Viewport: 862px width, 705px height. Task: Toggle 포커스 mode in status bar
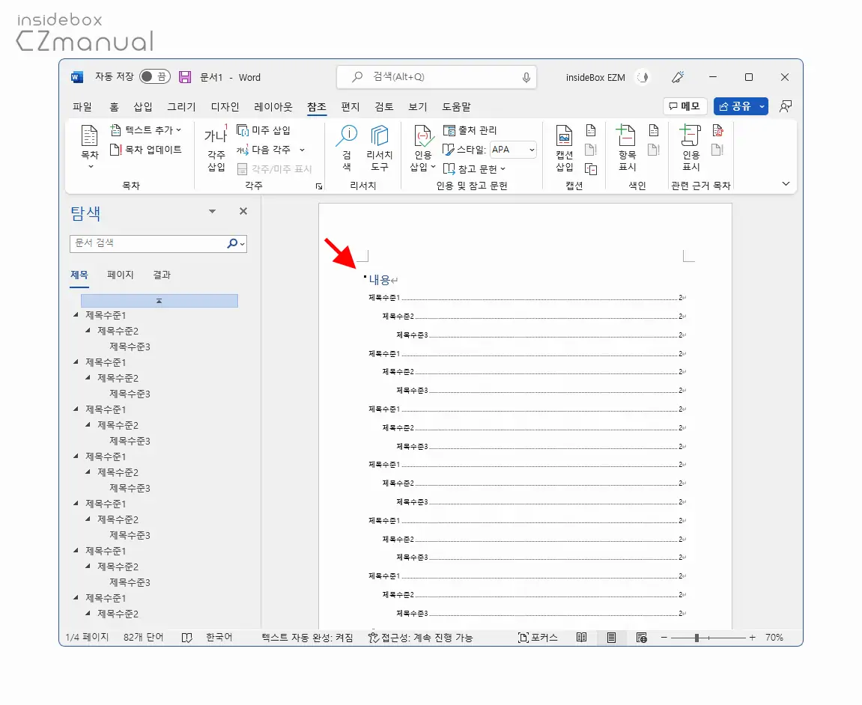[538, 638]
